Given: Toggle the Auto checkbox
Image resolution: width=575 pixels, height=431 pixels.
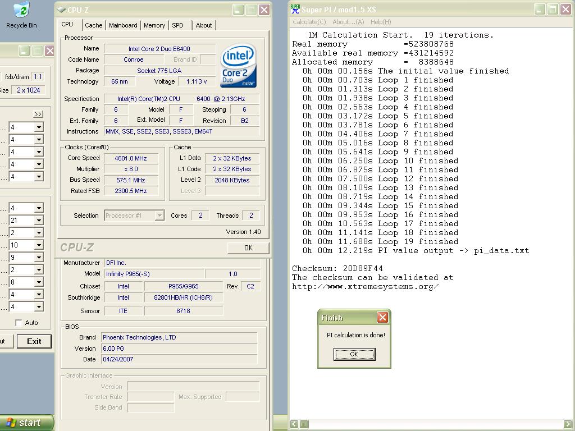Looking at the screenshot, I should pos(19,323).
